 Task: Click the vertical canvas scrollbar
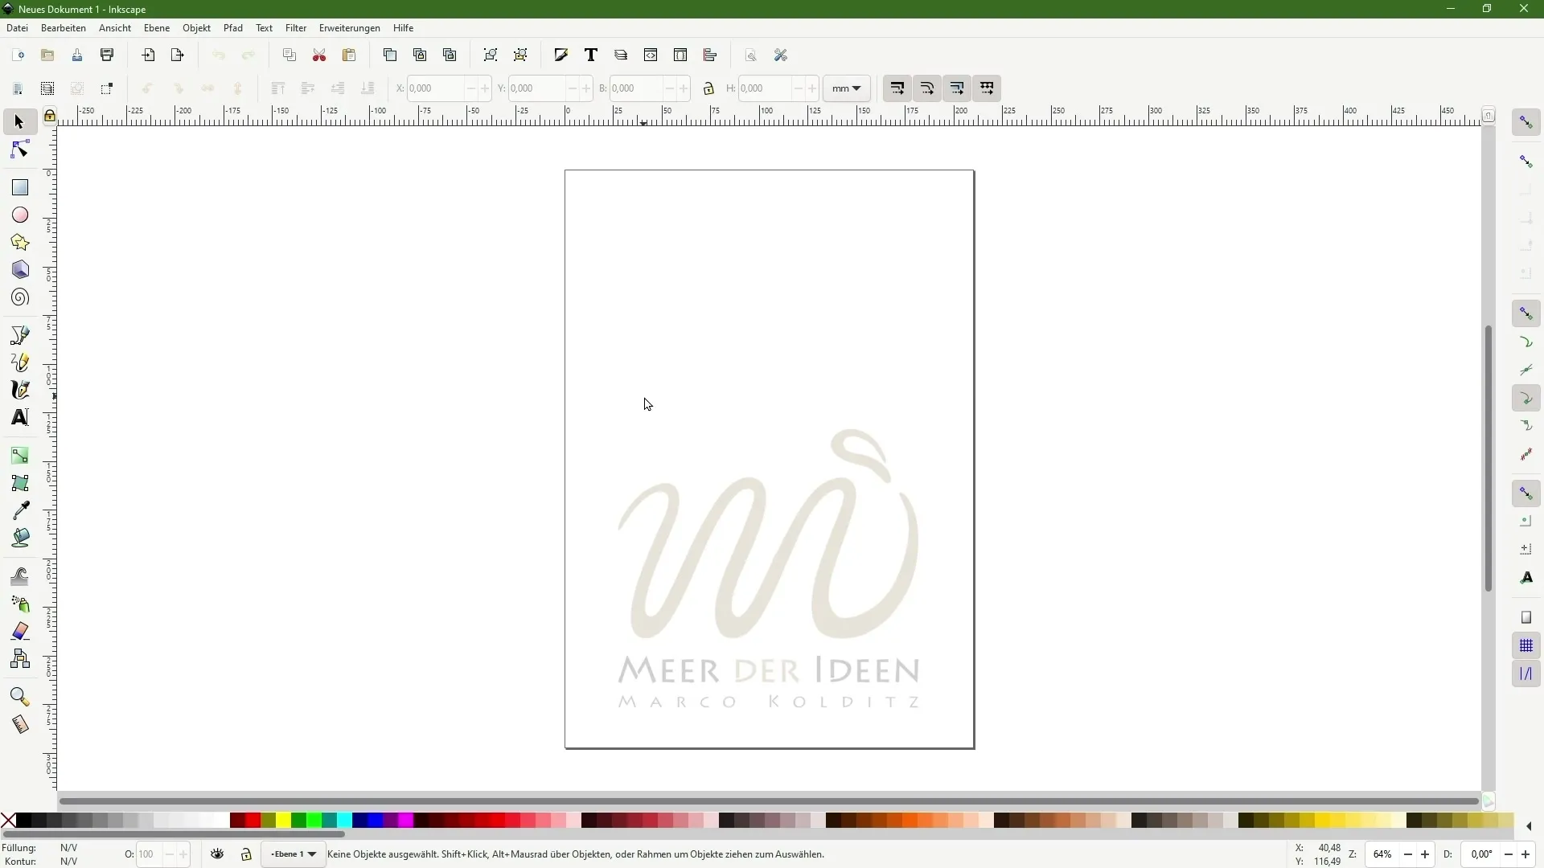1489,458
